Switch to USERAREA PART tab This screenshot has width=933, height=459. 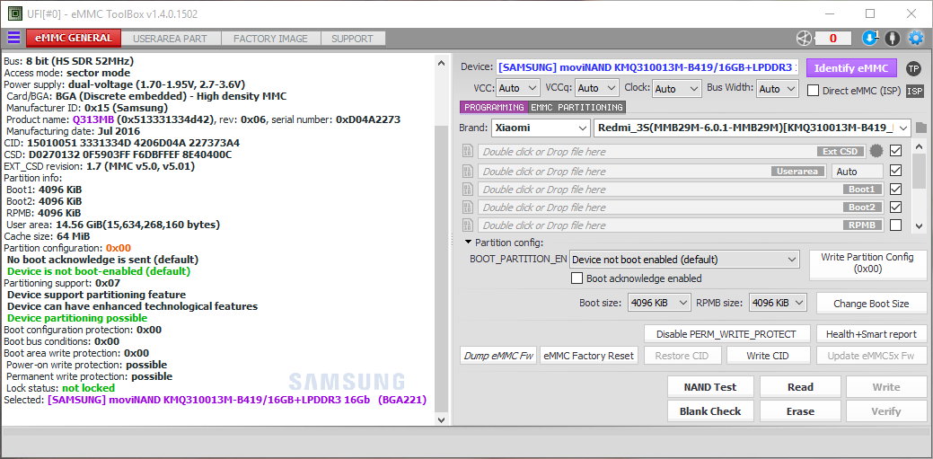(171, 39)
